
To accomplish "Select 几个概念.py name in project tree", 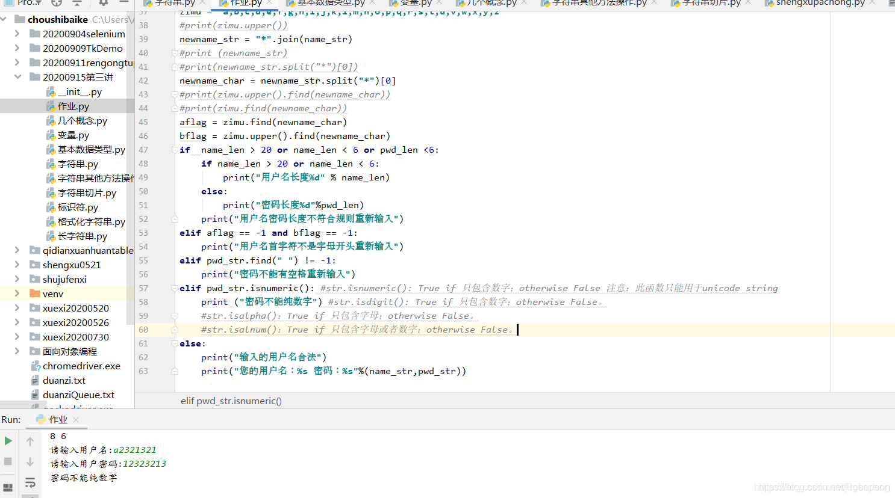I will [x=83, y=121].
